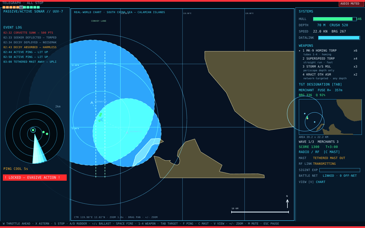Open the overview minimap thumbnail

(x=330, y=117)
